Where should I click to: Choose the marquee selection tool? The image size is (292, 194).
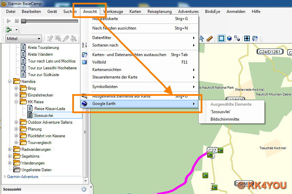(x=58, y=38)
